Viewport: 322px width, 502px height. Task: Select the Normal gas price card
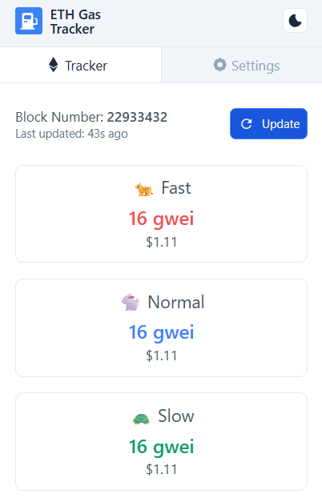[x=162, y=327]
